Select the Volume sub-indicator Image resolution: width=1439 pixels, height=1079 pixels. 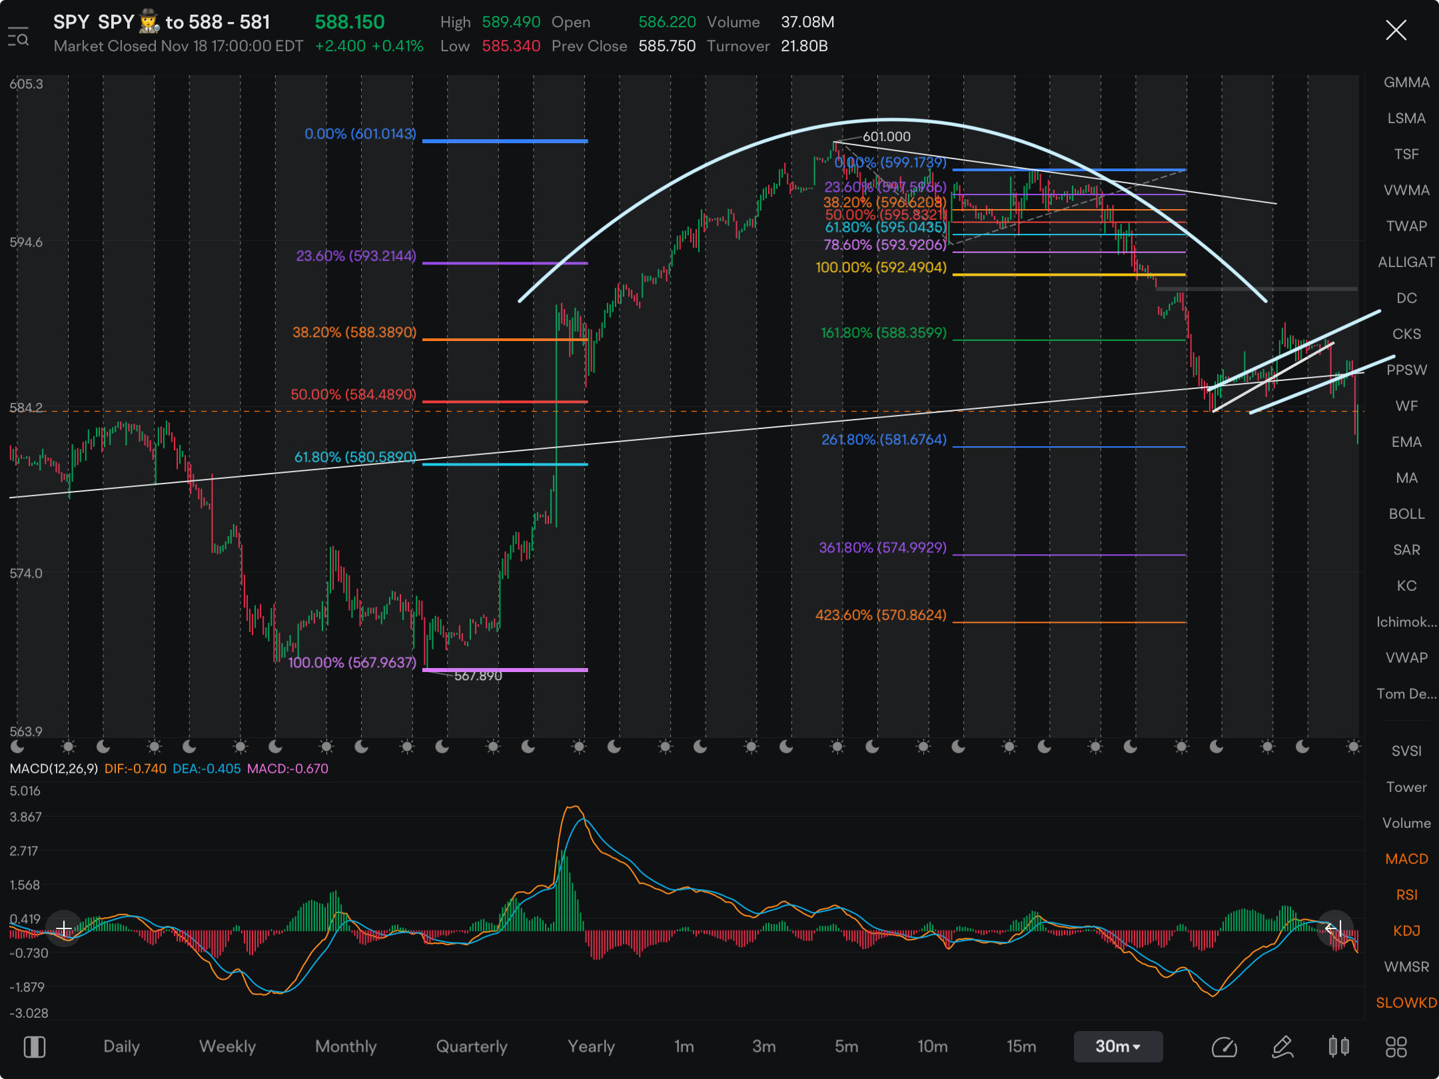[1406, 823]
